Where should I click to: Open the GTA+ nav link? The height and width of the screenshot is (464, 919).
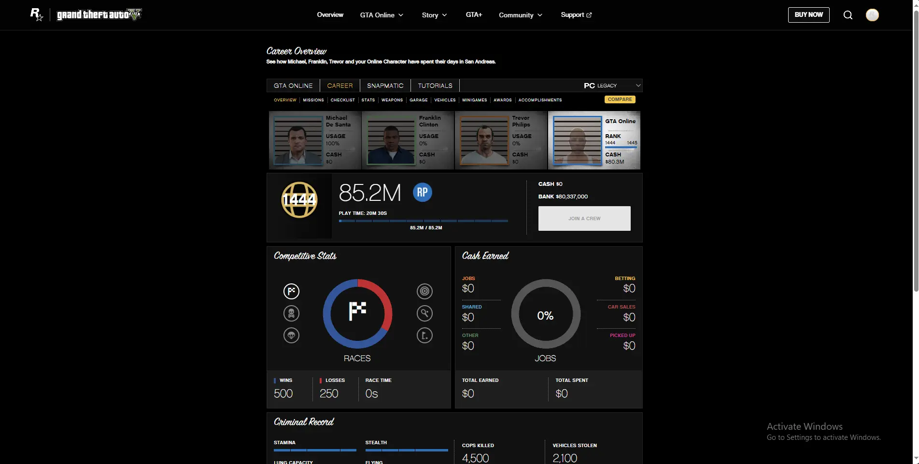pos(474,15)
